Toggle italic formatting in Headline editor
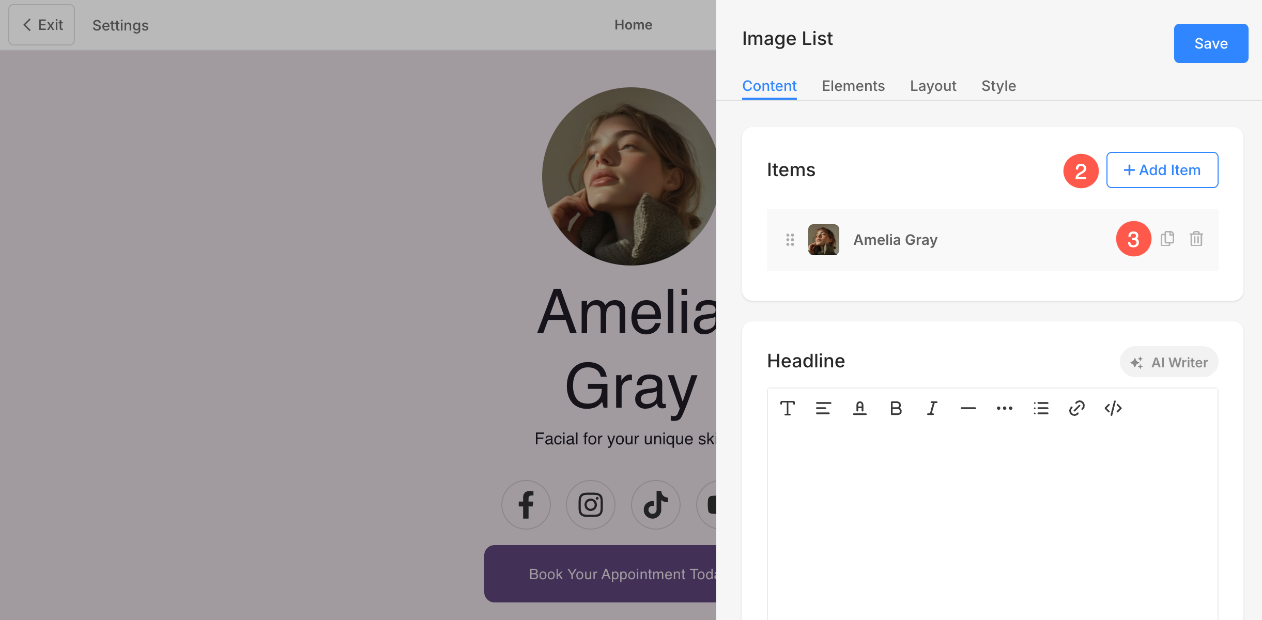 pyautogui.click(x=932, y=408)
